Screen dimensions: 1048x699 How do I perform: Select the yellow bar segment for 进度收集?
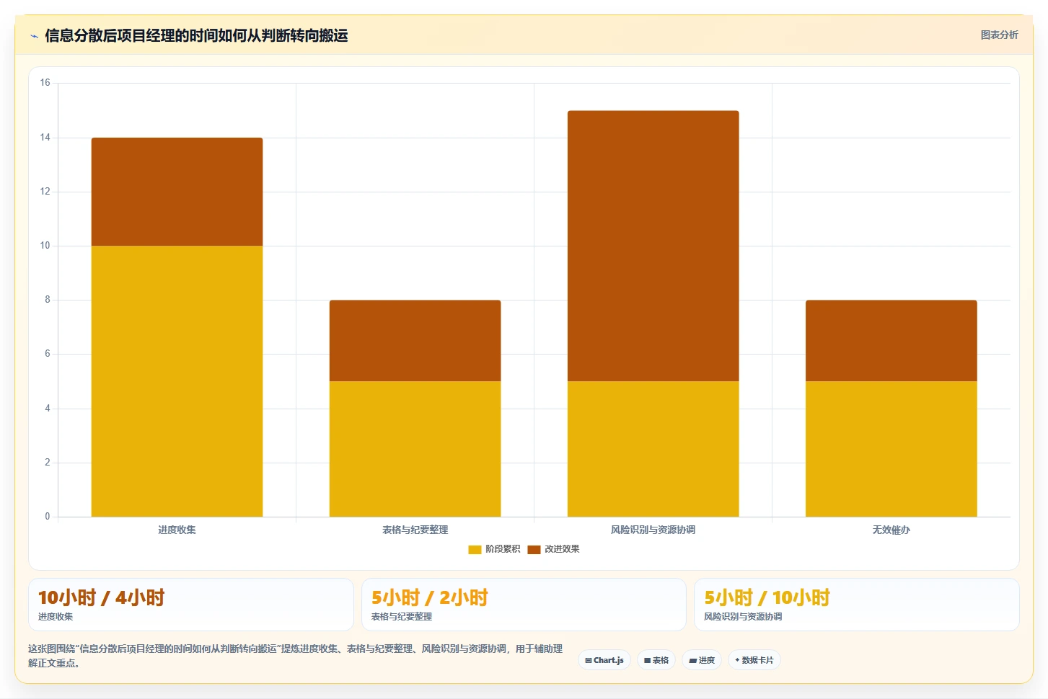[177, 381]
